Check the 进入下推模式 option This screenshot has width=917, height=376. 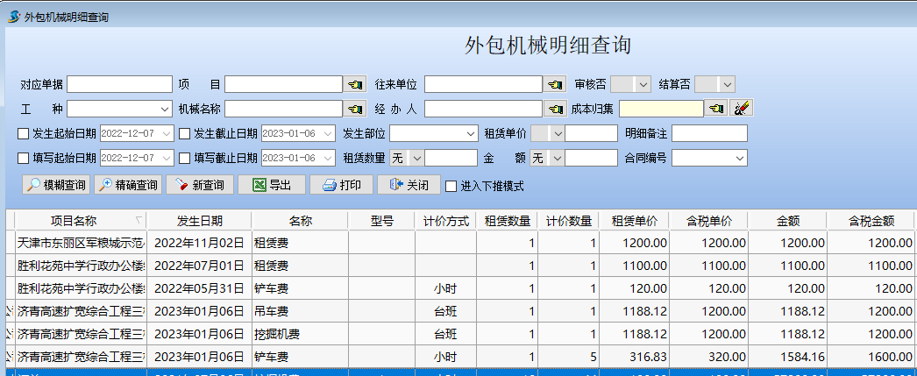coord(451,186)
